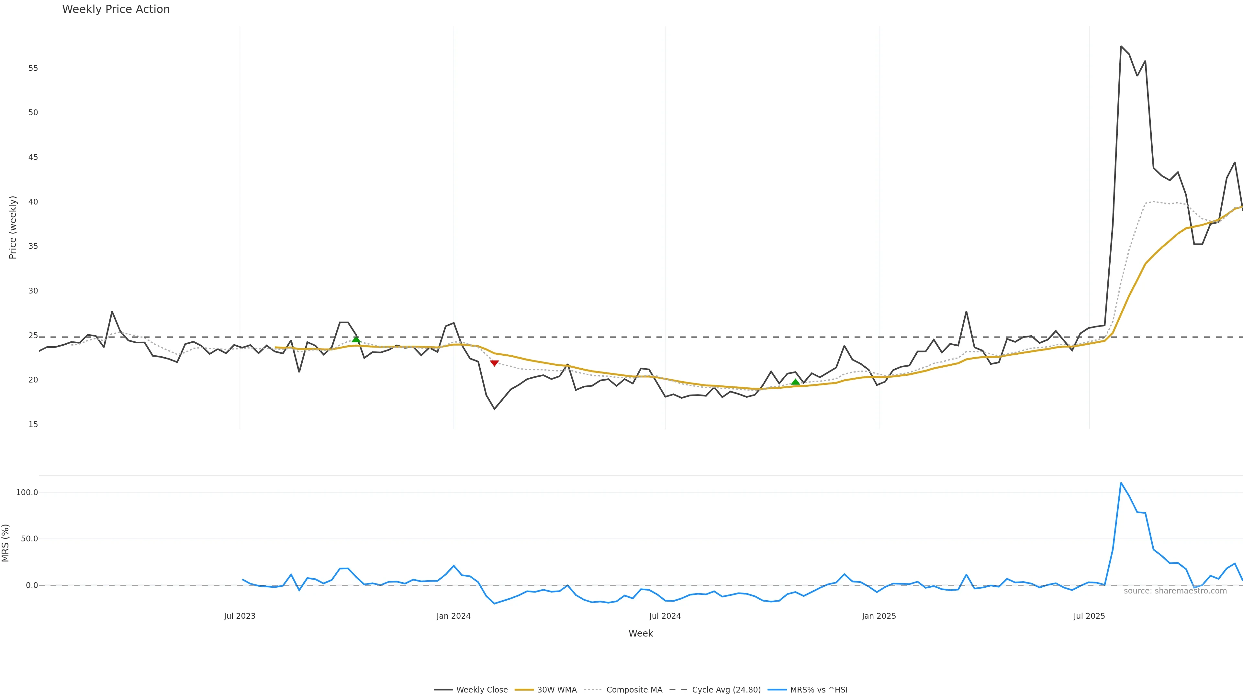1243x699 pixels.
Task: Click the Price (weekly) y-axis title
Action: [x=13, y=227]
